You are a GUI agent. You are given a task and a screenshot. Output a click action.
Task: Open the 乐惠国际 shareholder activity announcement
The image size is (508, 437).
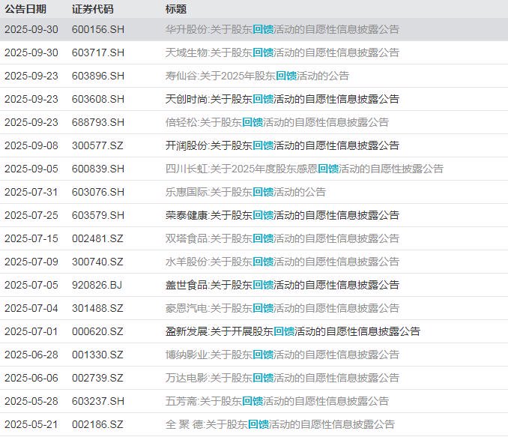246,192
